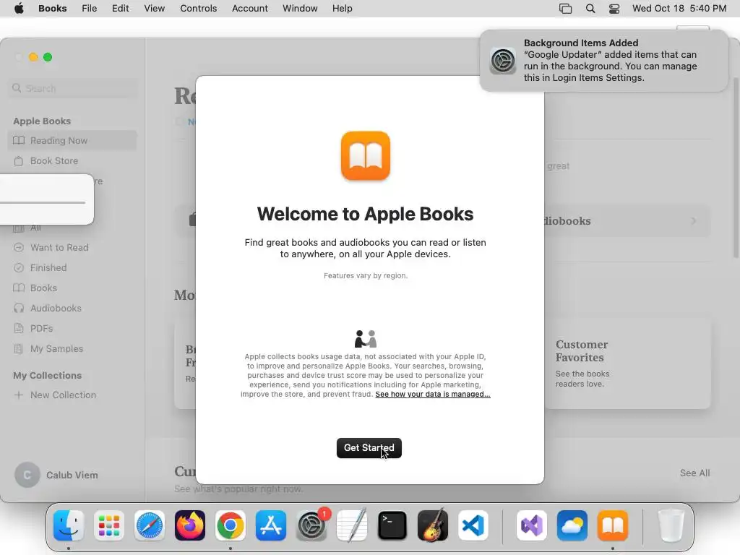Click the PDFs document icon
740x555 pixels.
[18, 329]
